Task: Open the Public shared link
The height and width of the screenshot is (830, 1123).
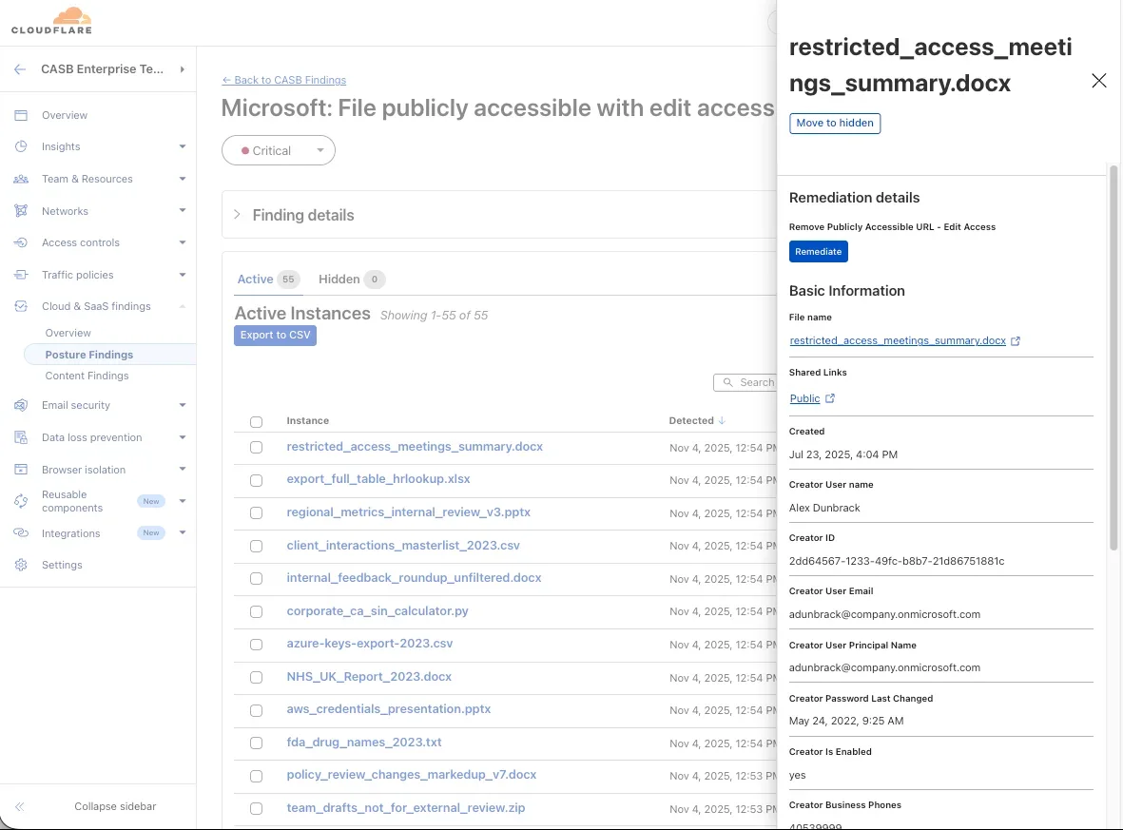Action: [x=805, y=398]
